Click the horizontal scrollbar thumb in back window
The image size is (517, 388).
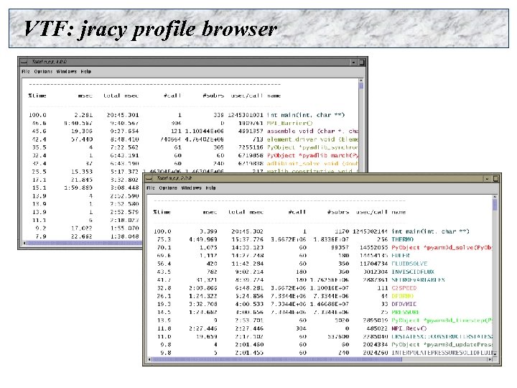click(x=85, y=243)
